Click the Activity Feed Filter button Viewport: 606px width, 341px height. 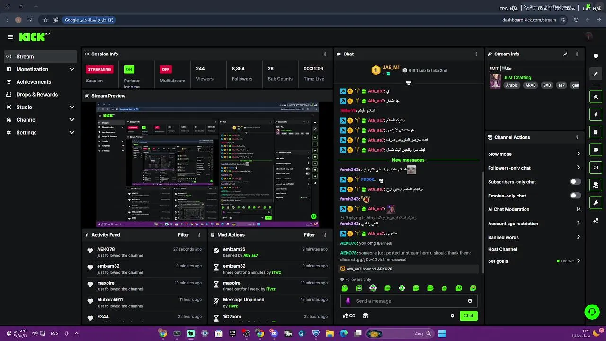click(x=183, y=235)
